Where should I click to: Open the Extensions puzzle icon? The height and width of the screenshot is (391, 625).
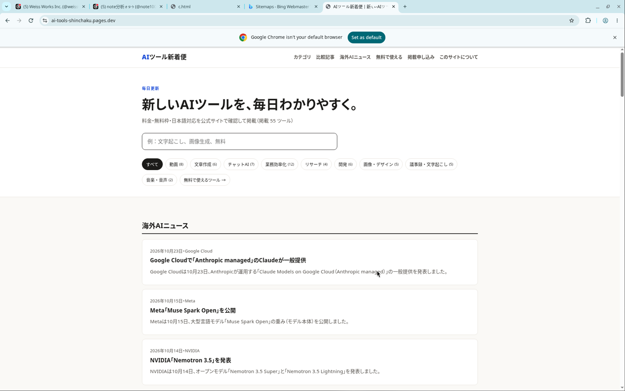pos(588,21)
